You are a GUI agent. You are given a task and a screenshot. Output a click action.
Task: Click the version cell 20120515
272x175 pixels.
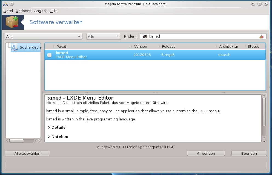(142, 55)
